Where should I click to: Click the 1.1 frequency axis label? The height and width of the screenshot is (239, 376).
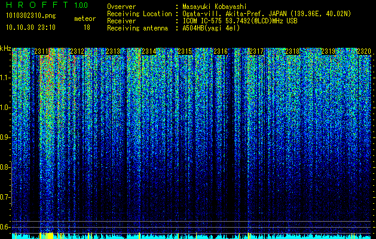(x=4, y=78)
